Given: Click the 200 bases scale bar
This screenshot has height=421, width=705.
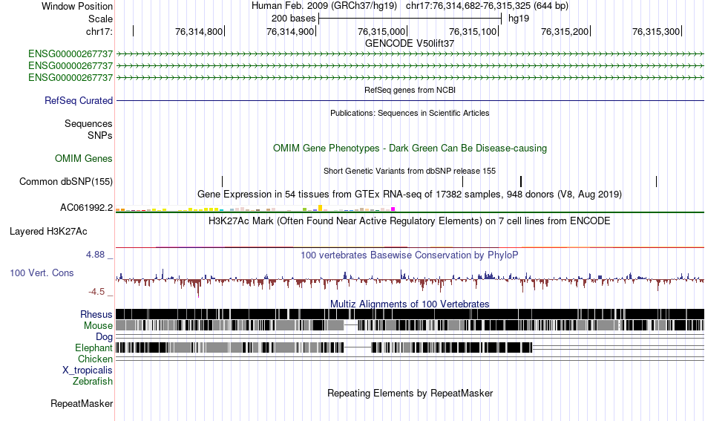Looking at the screenshot, I should 410,19.
